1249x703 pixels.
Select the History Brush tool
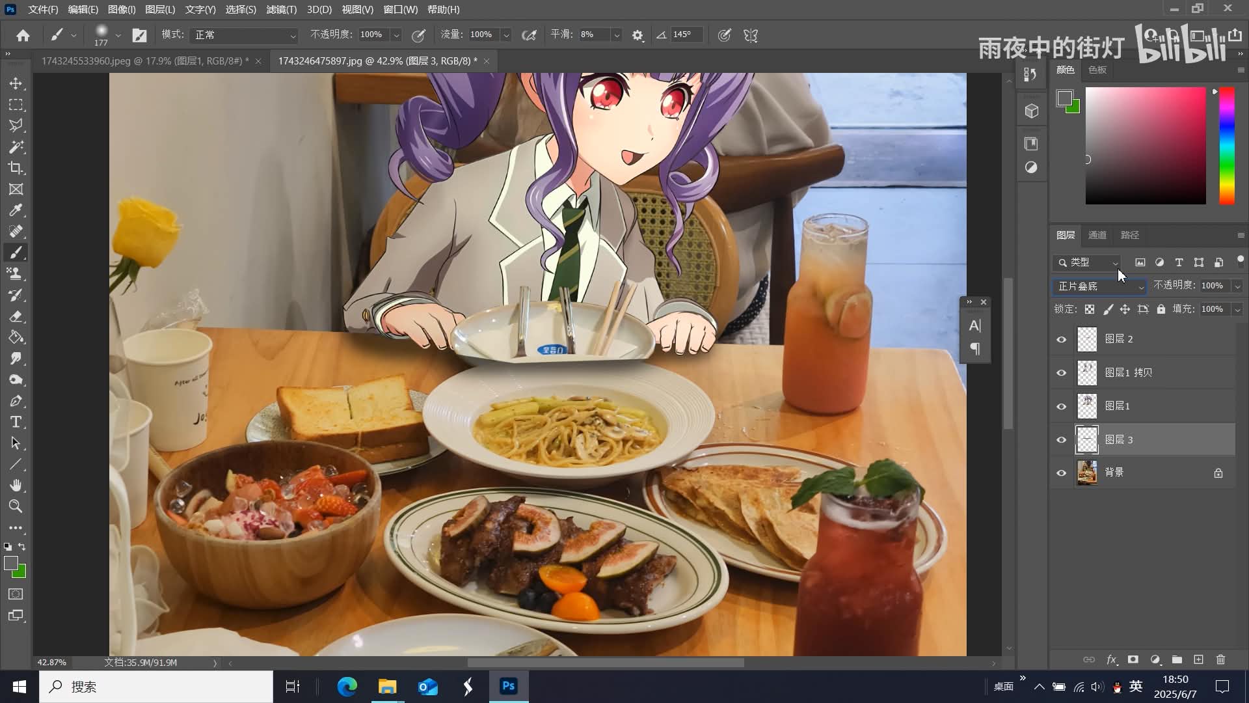pyautogui.click(x=16, y=295)
